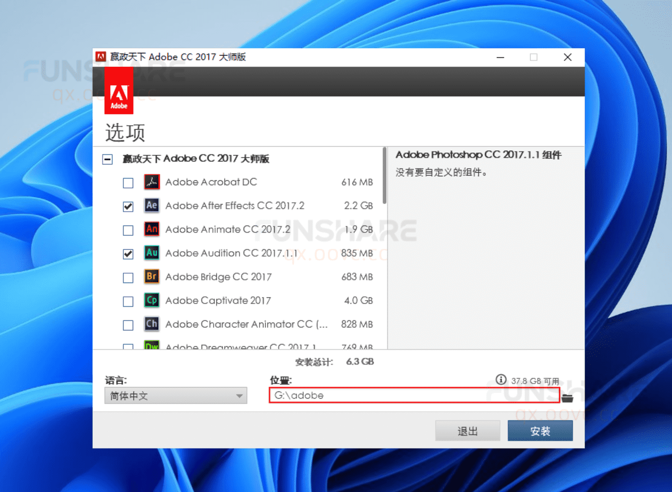Click the G:\adobe location input field
The height and width of the screenshot is (492, 672).
coord(414,395)
